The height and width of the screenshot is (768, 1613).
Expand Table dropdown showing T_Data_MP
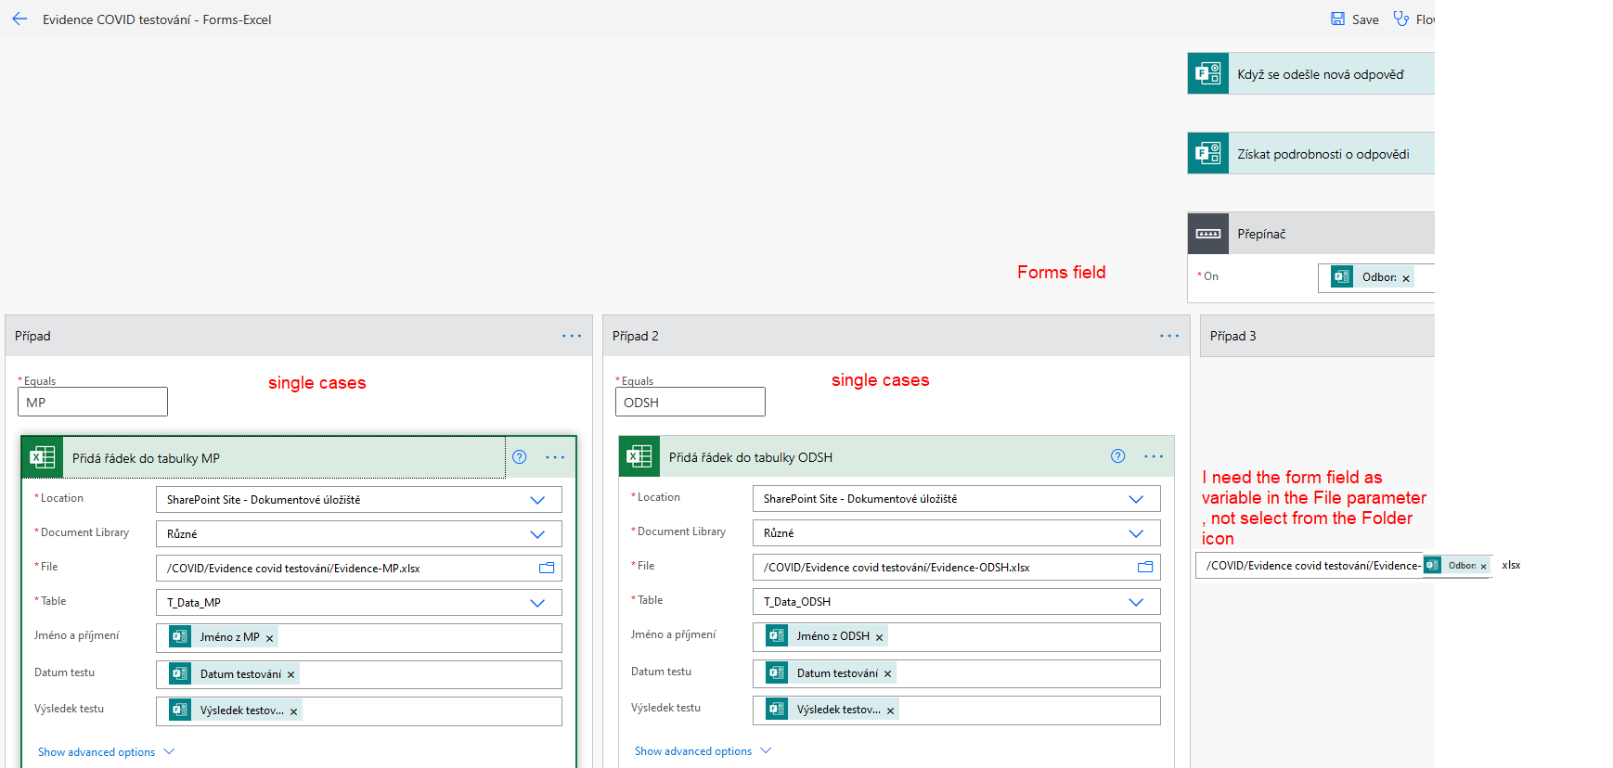tap(537, 603)
